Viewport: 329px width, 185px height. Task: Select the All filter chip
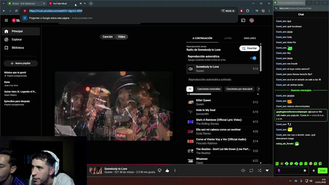(190, 89)
